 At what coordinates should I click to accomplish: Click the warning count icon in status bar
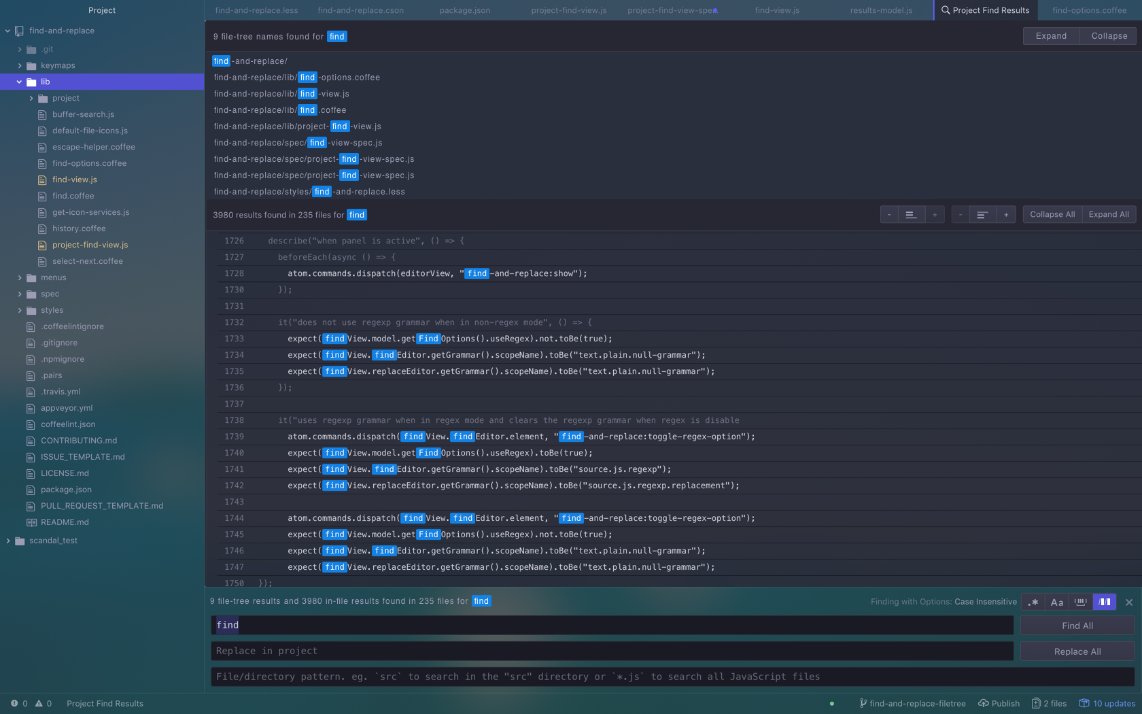39,703
